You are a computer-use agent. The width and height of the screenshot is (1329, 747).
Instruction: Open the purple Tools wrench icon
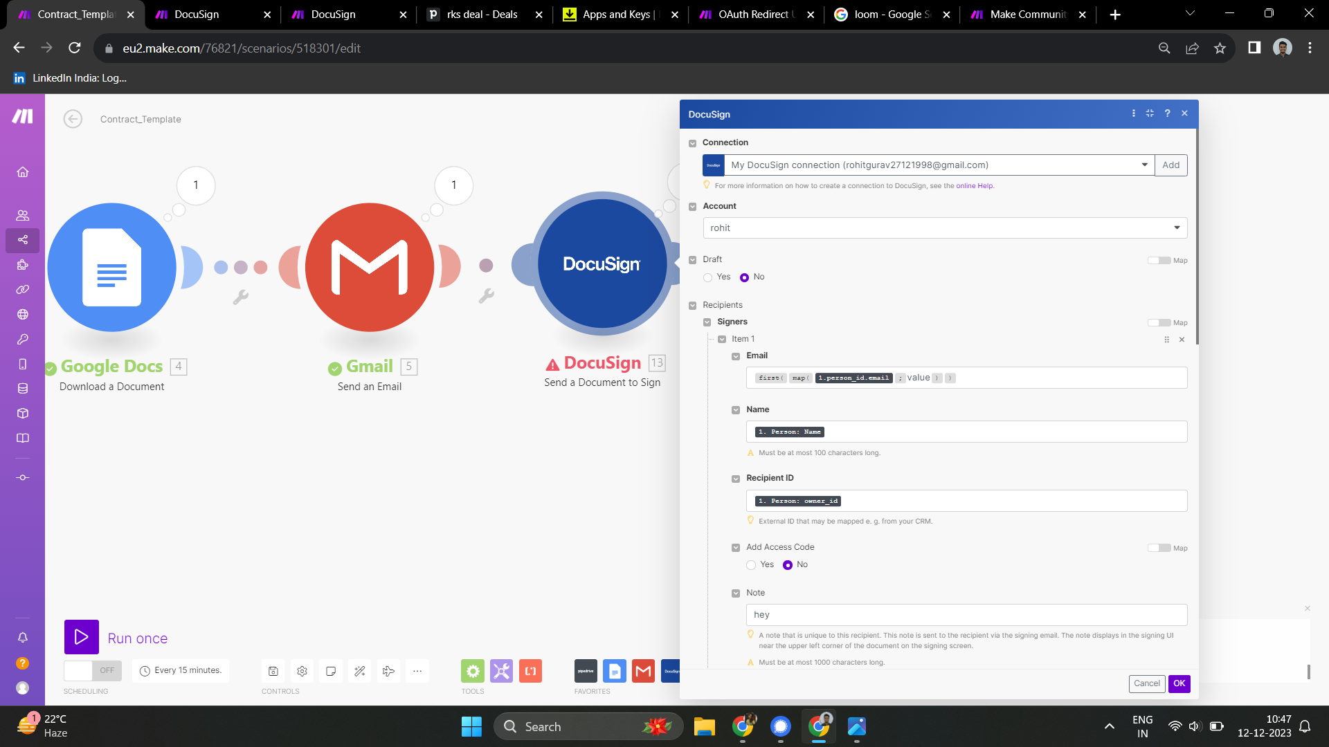click(502, 671)
